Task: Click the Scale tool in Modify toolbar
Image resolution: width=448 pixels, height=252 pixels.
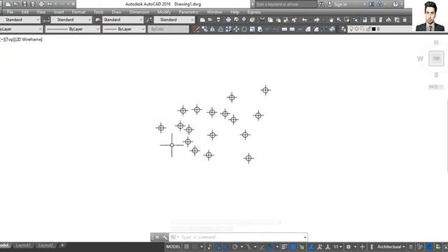Action: 252,29
